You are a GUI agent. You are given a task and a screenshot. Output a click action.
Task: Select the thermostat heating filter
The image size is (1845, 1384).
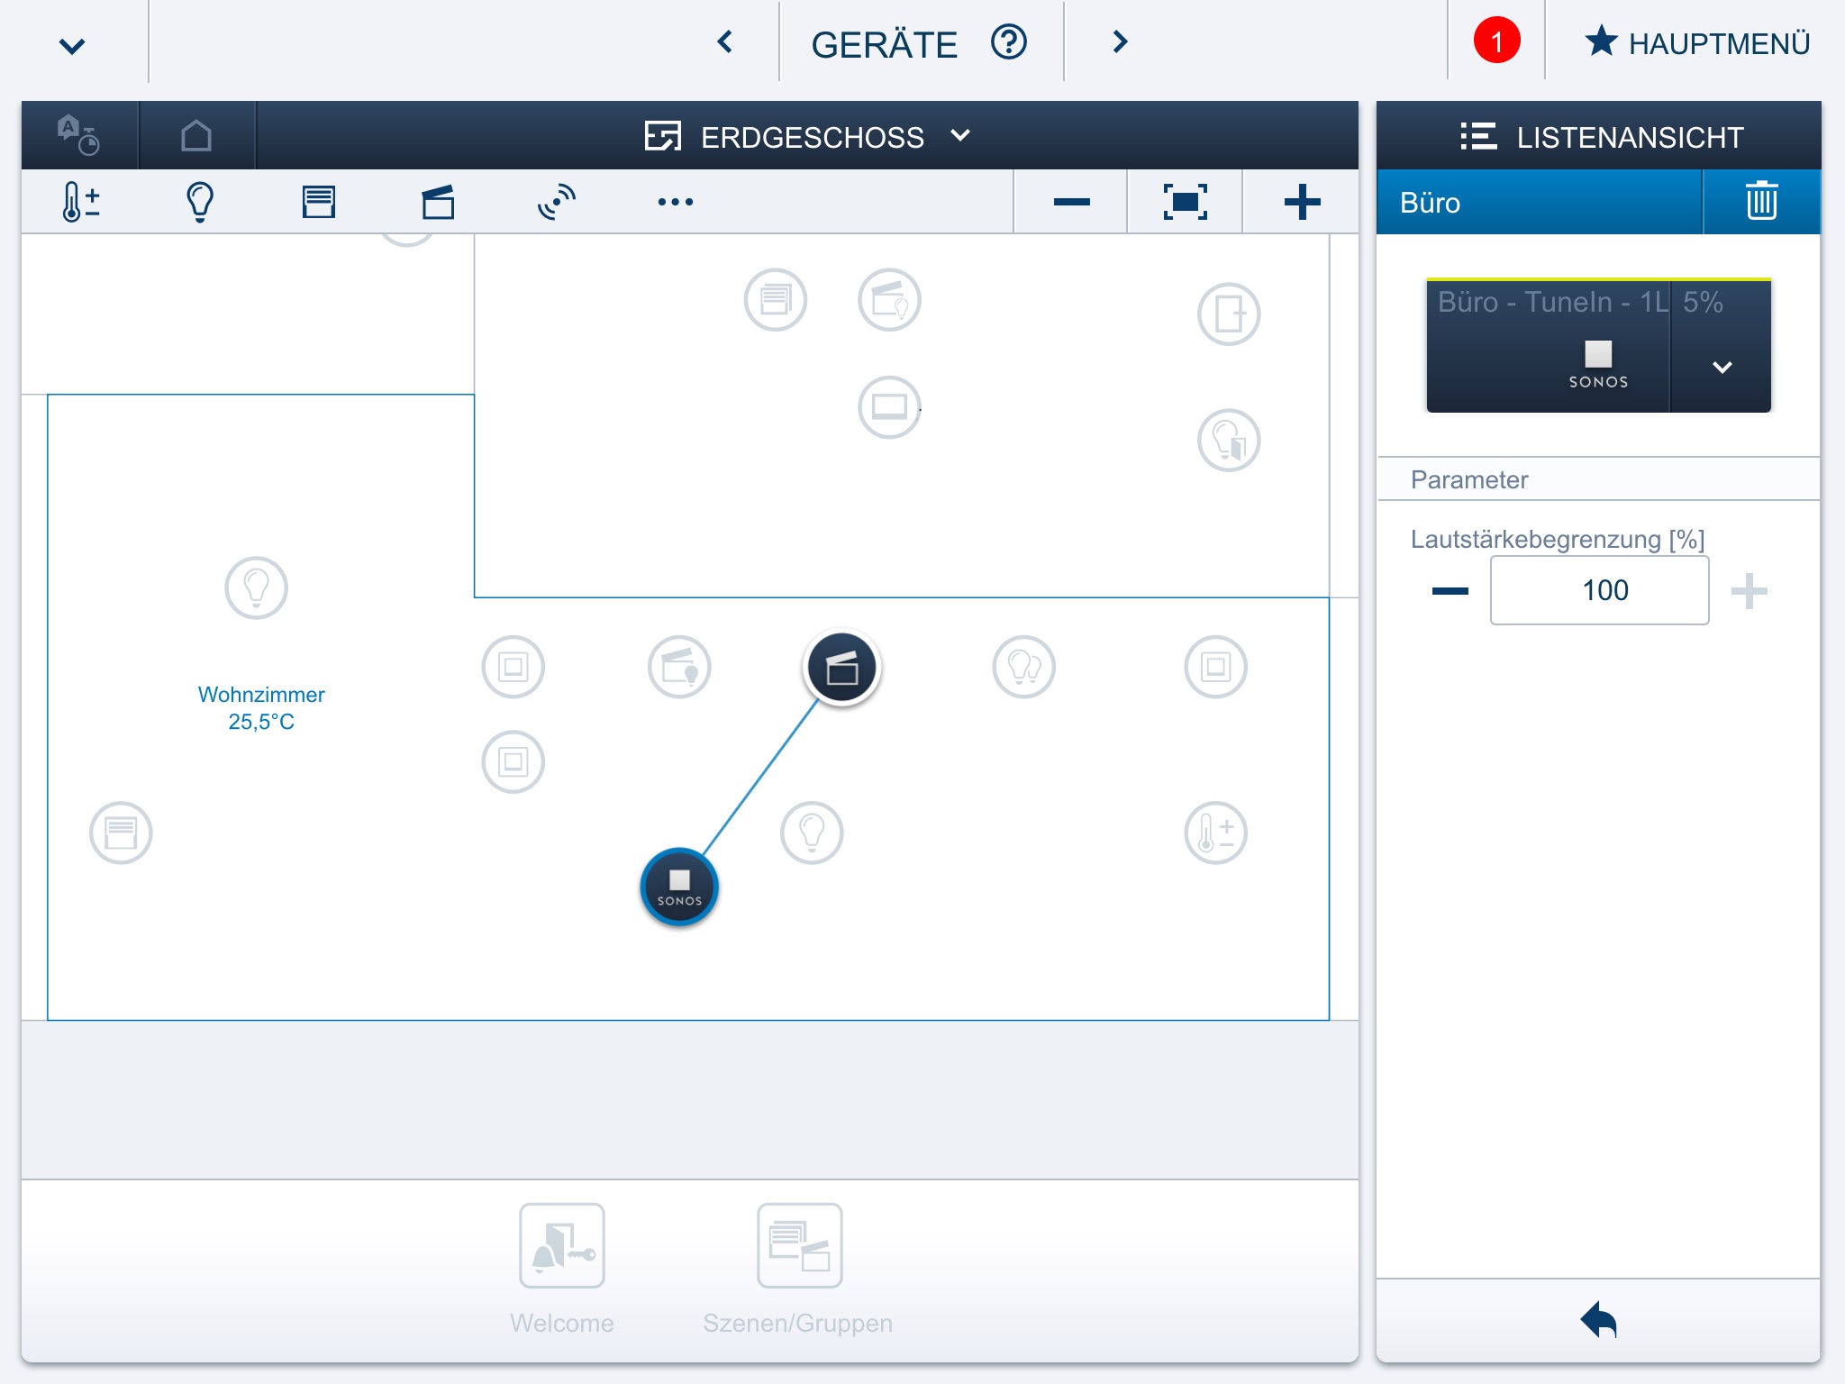coord(81,201)
